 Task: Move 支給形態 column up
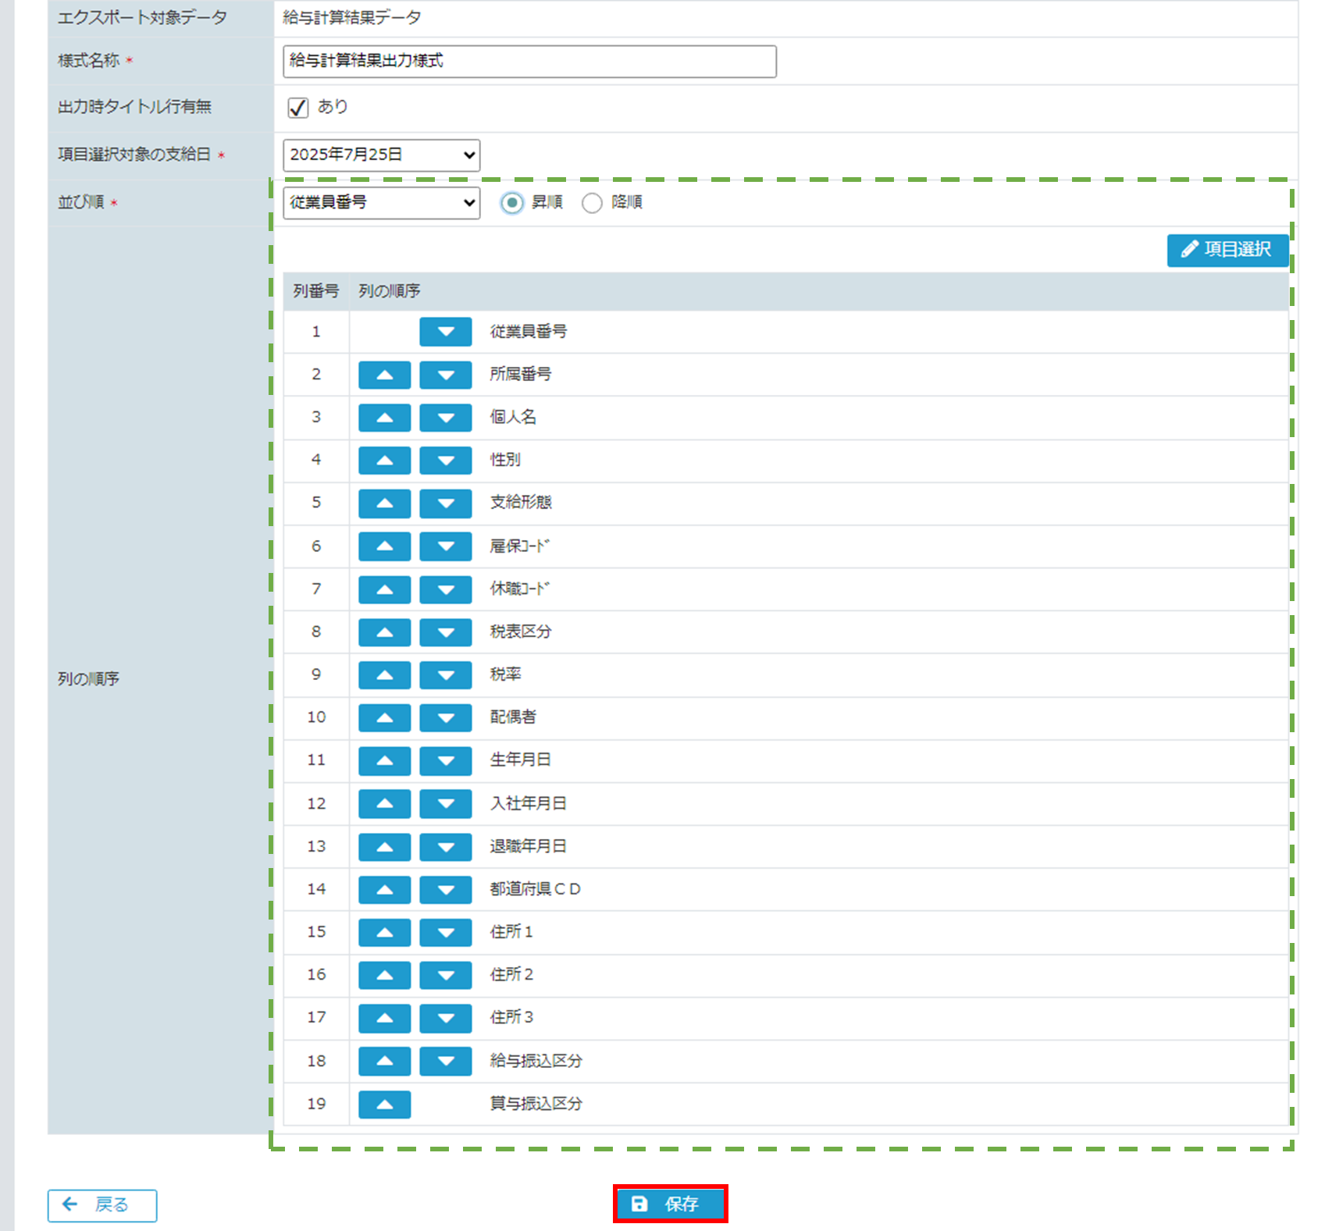(x=384, y=503)
